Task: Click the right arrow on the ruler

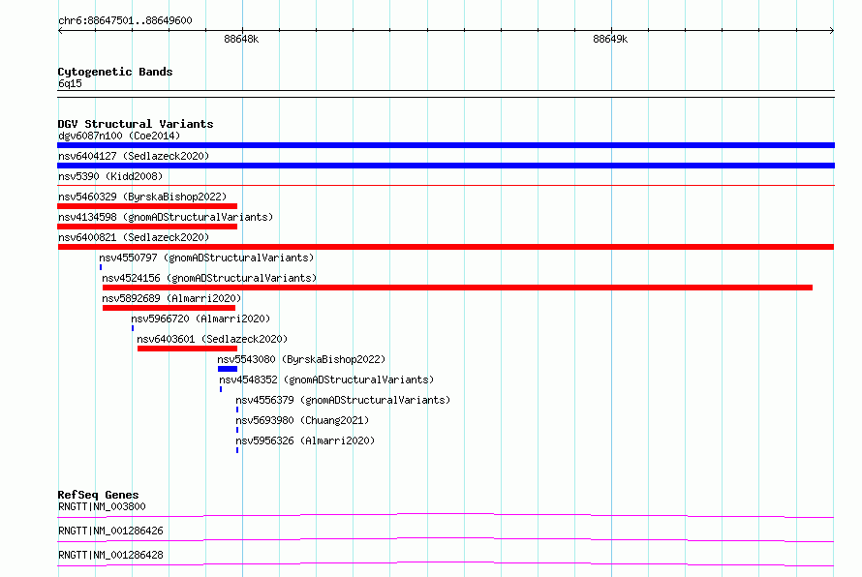Action: tap(832, 31)
